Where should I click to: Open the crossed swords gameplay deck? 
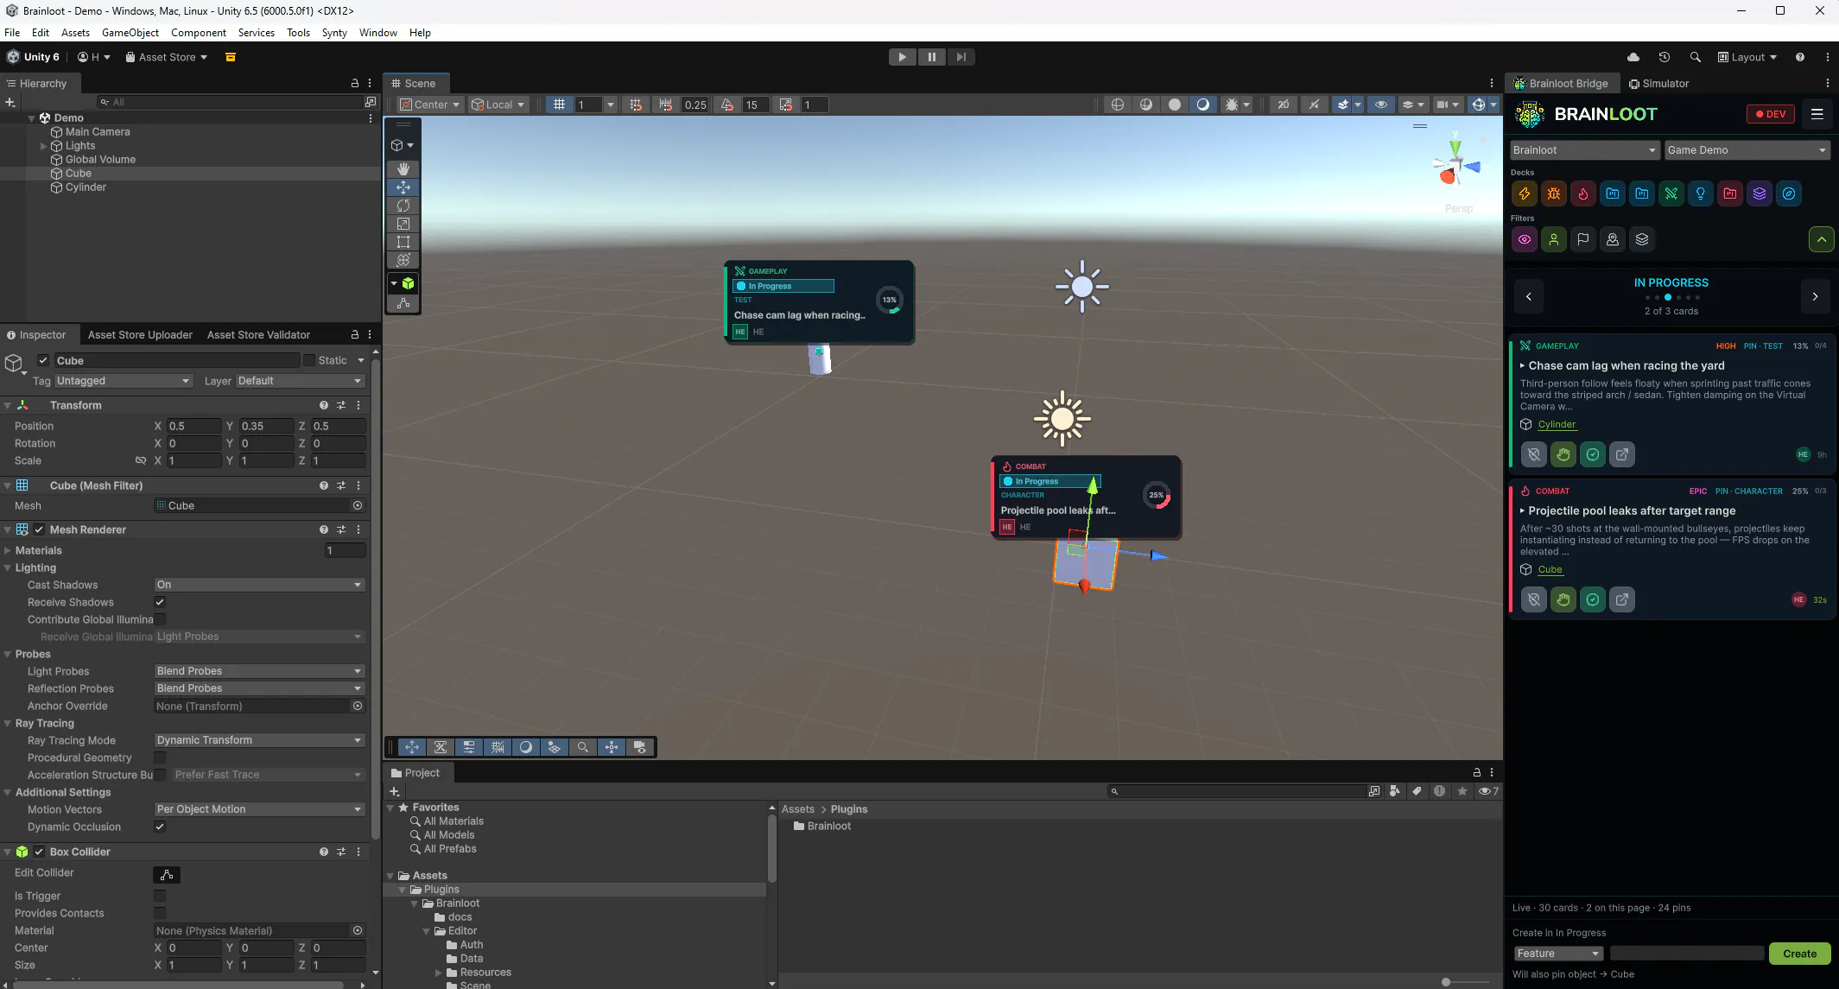pyautogui.click(x=1671, y=193)
